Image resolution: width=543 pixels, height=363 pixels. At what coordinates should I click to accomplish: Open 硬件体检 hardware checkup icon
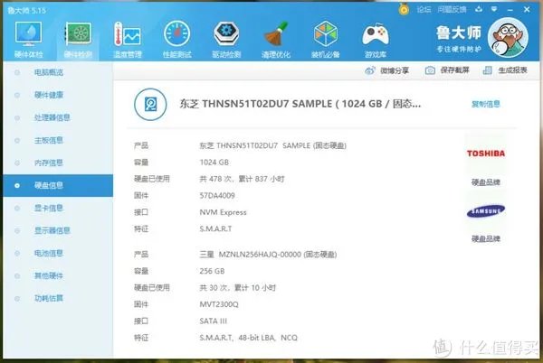(x=28, y=34)
